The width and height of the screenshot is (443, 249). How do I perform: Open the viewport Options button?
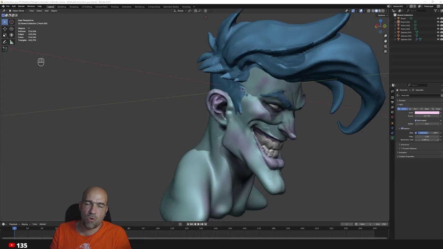pyautogui.click(x=382, y=15)
